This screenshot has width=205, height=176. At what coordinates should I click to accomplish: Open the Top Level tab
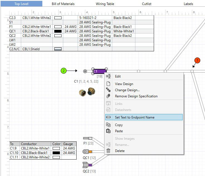click(x=21, y=4)
